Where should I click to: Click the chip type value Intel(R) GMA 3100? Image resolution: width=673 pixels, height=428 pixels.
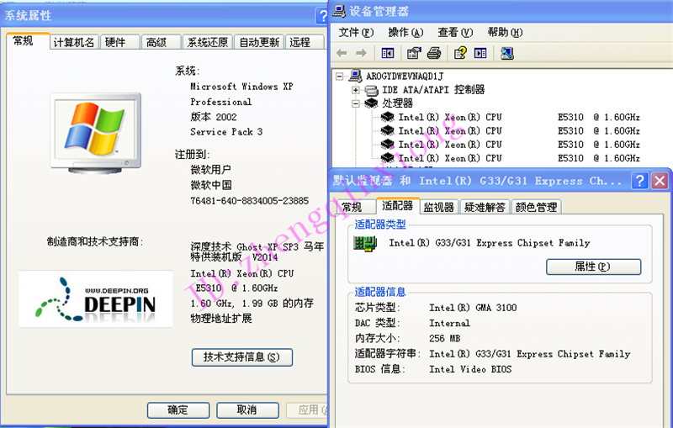pos(473,308)
